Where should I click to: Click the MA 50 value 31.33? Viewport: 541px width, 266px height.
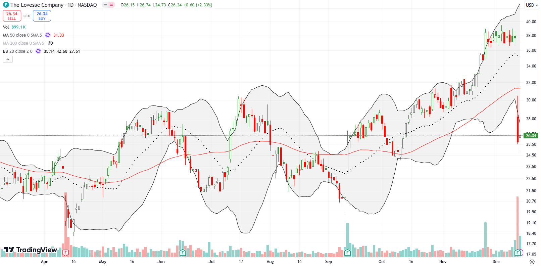point(59,35)
